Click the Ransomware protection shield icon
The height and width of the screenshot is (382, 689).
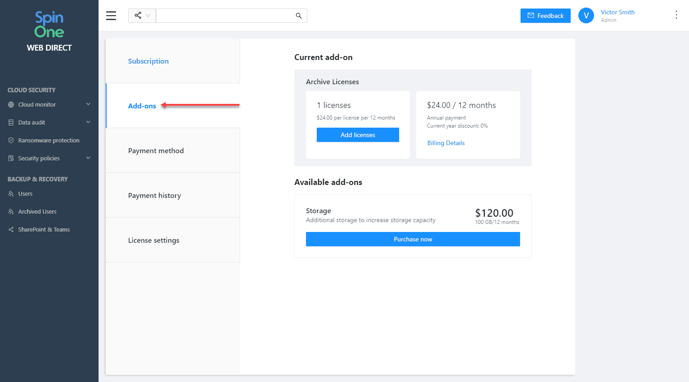click(11, 141)
